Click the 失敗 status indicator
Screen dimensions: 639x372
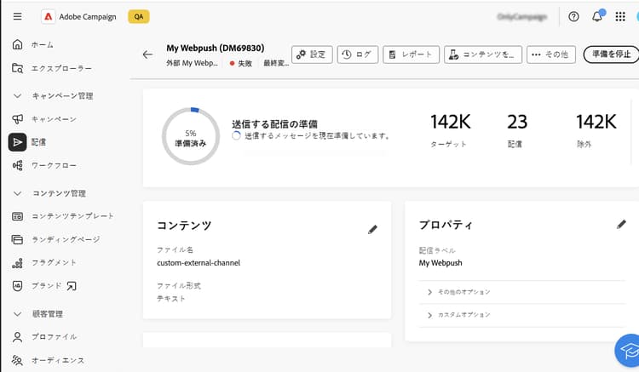pos(241,63)
